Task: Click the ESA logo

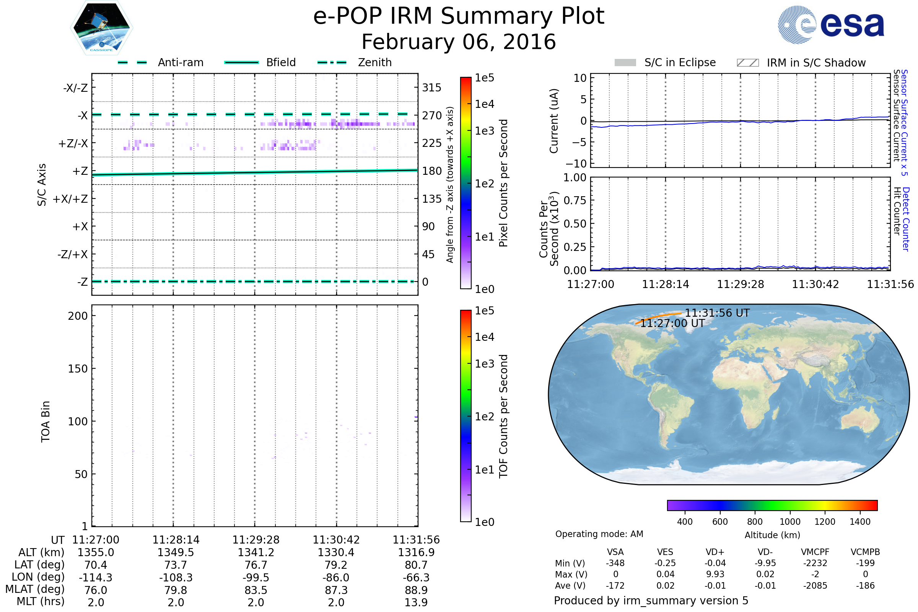Action: pos(831,24)
